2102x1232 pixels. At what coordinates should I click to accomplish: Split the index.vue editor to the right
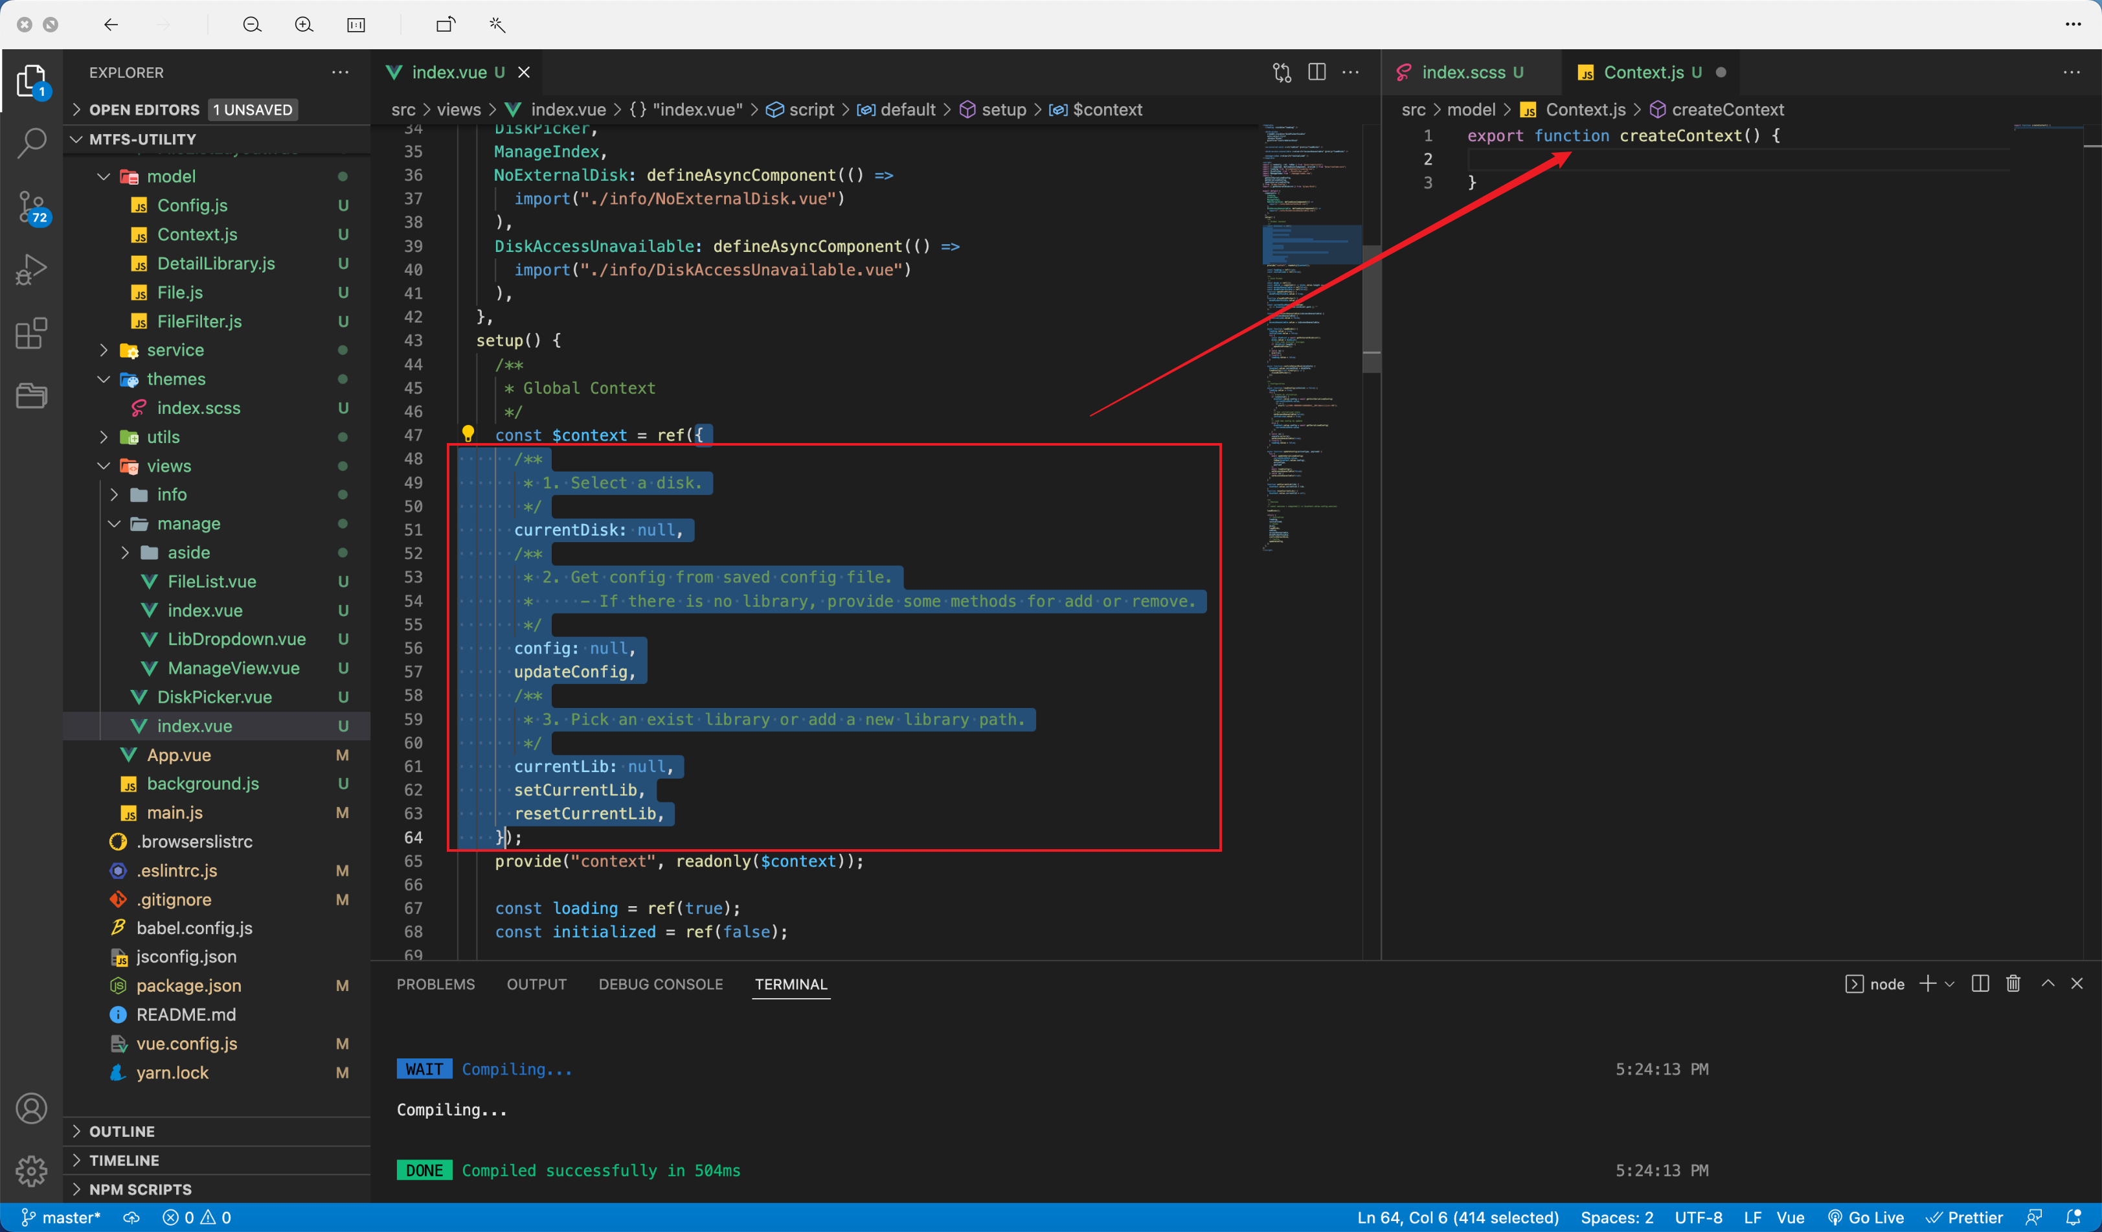1317,73
